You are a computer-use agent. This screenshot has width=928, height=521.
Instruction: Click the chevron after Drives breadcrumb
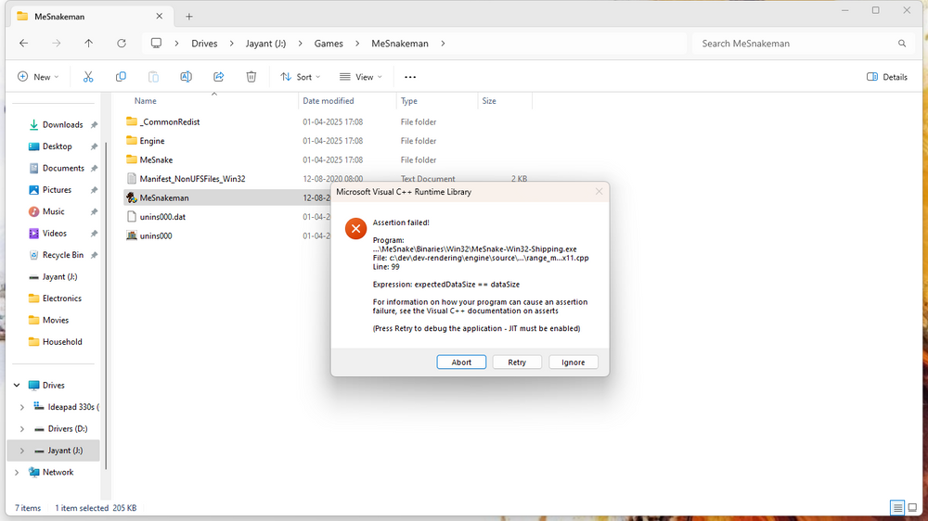point(231,44)
